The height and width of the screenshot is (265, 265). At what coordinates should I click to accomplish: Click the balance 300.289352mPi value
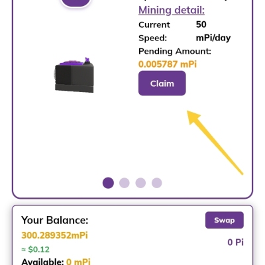(x=54, y=235)
